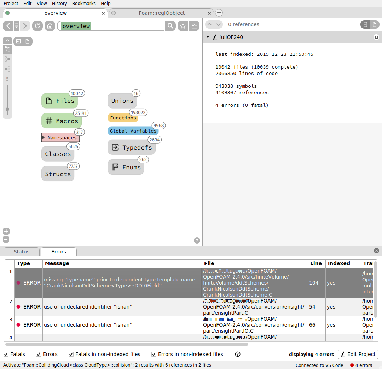Zoom in the graph with plus button

click(6, 231)
